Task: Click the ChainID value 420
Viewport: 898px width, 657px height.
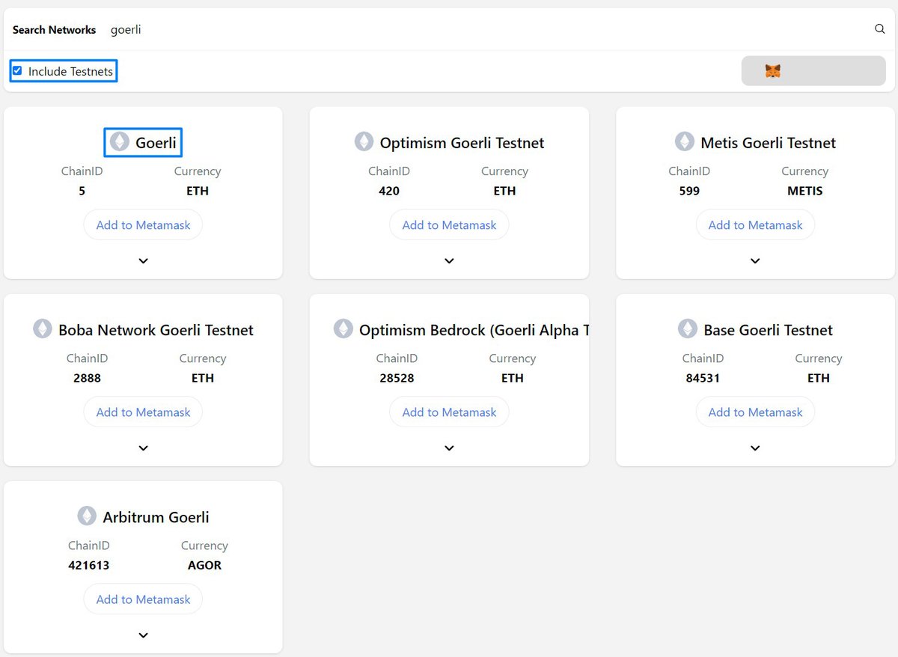Action: (x=389, y=191)
